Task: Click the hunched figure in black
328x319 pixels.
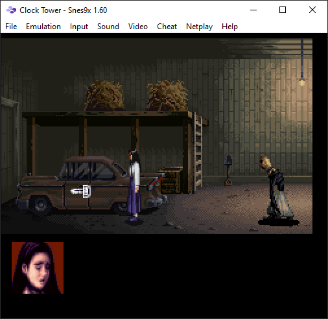Action: [x=277, y=188]
